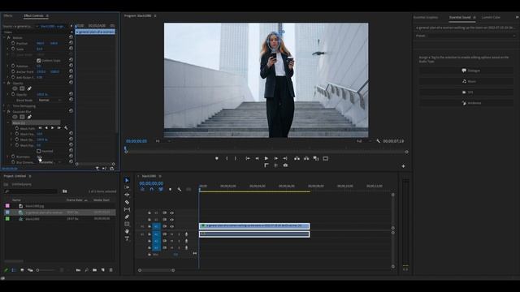Open Program Monitor settings wrench
Screen dimensions: 520x292
coord(378,141)
